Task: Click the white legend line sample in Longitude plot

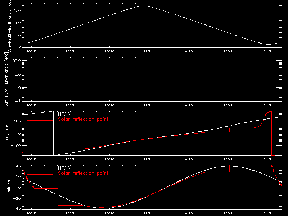Action: (40, 116)
